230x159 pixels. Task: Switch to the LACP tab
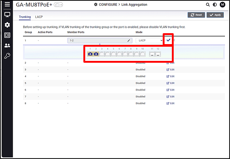point(39,17)
